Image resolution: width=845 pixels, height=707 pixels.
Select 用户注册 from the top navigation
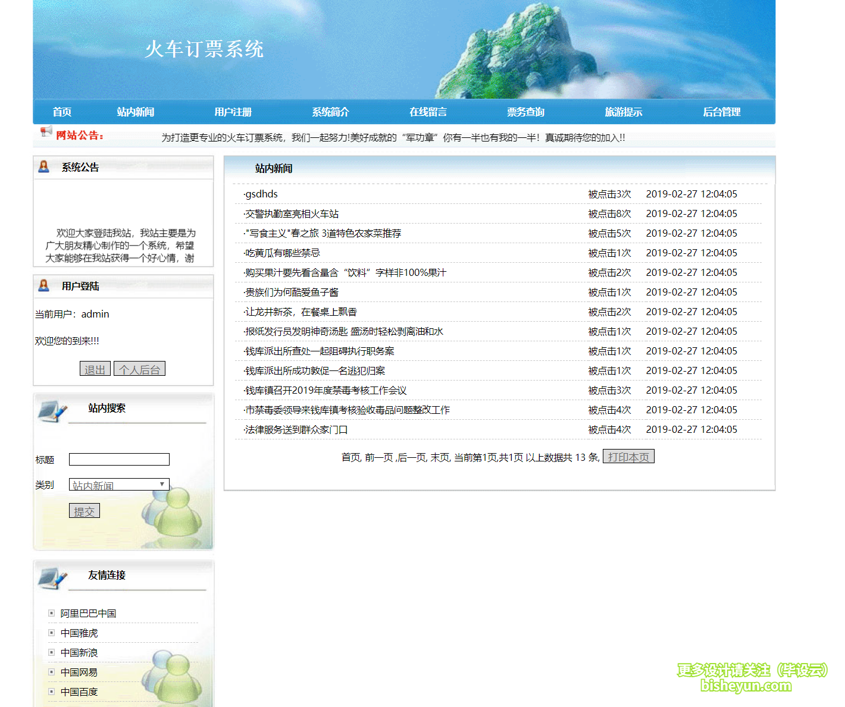coord(232,111)
